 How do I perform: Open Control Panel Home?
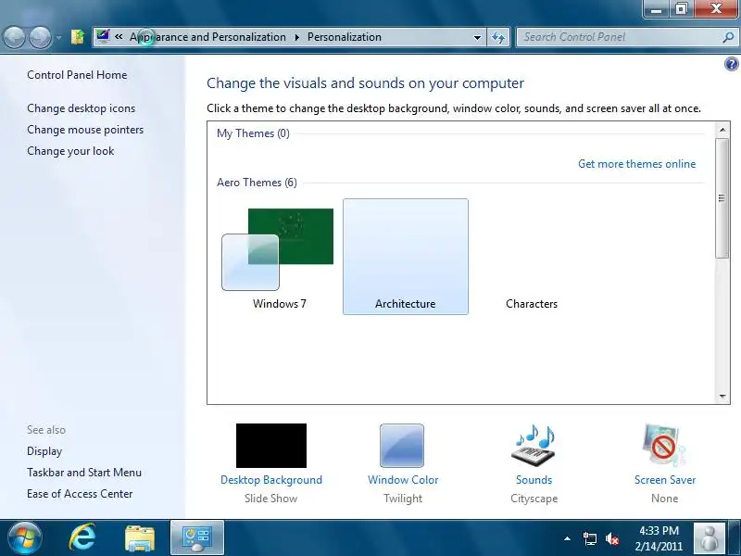77,75
